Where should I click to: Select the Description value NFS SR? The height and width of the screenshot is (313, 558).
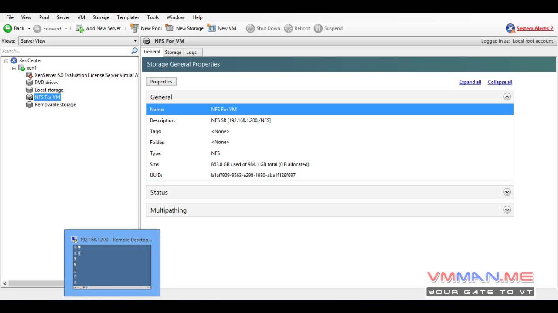point(241,120)
